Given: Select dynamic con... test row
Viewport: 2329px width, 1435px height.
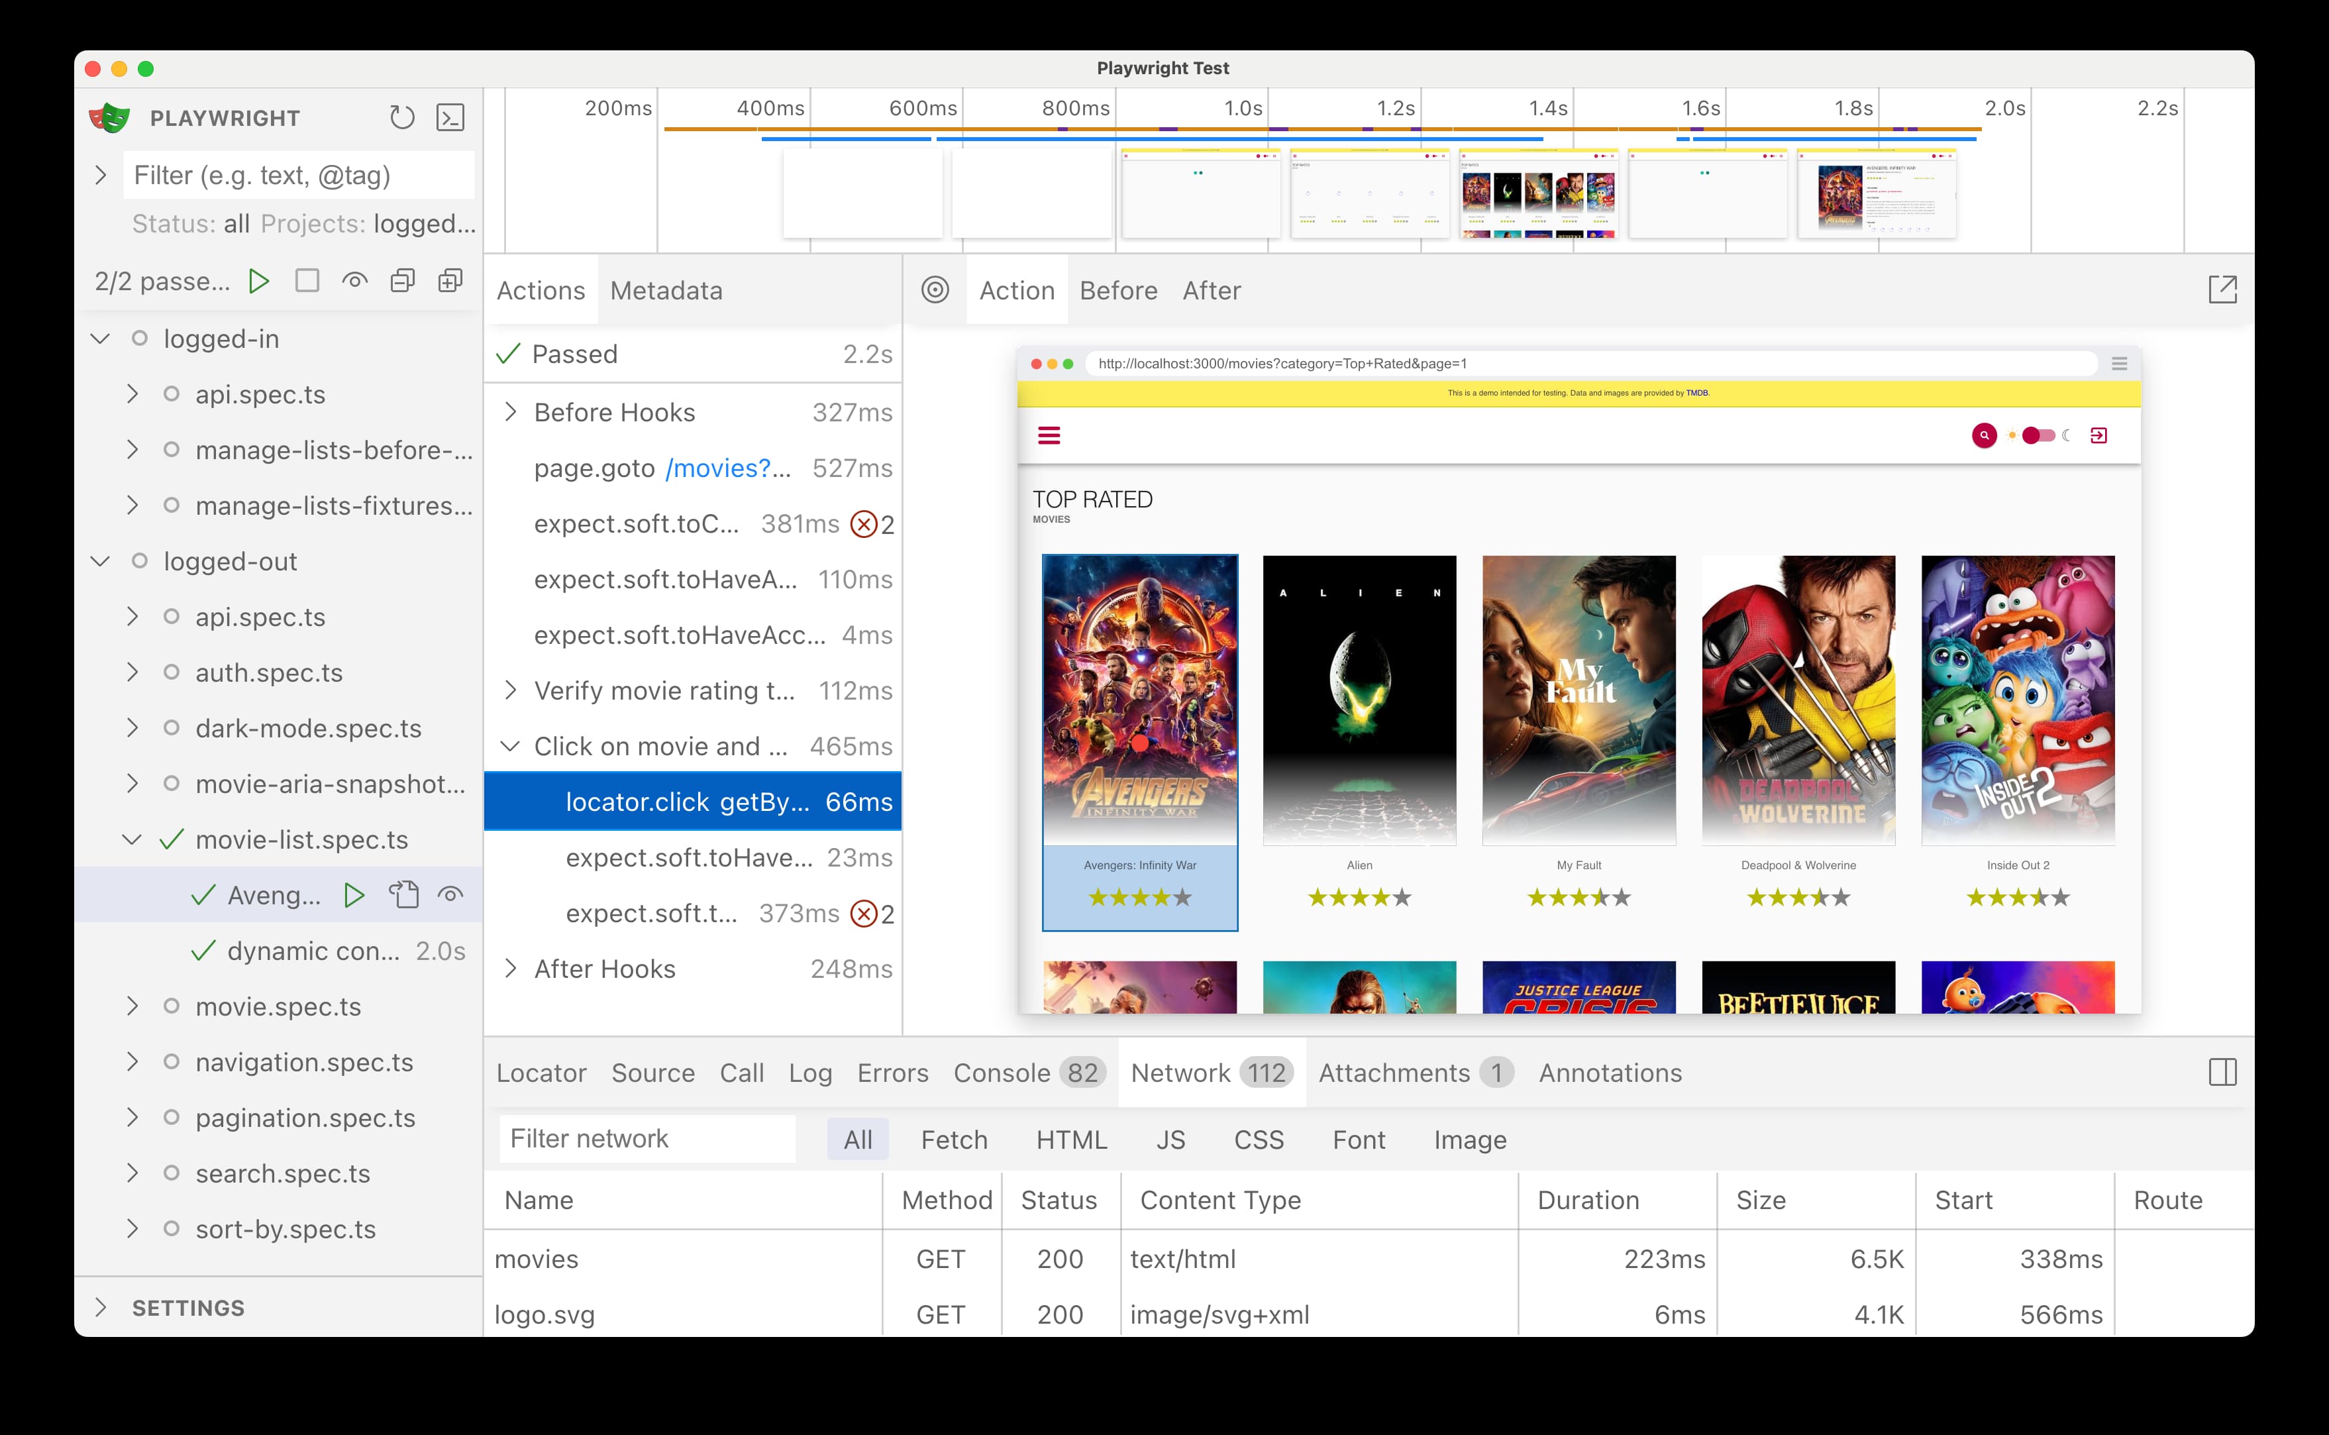Looking at the screenshot, I should 279,951.
